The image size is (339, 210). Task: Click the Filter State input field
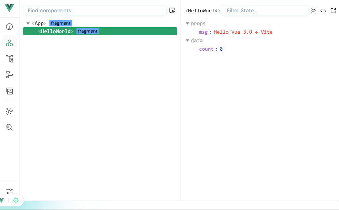[x=265, y=10]
